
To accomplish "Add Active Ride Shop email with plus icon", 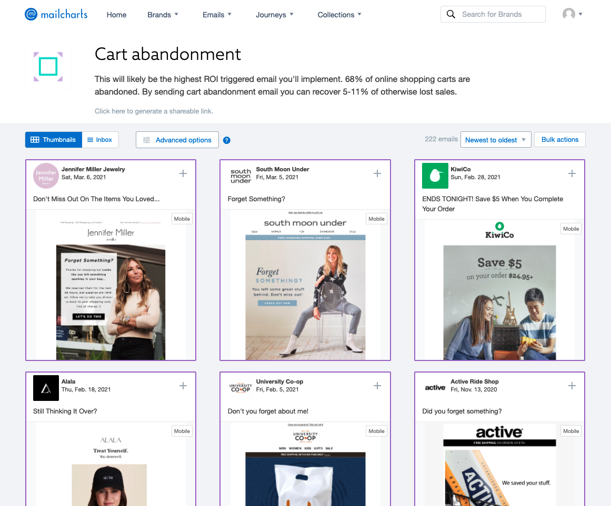I will point(572,386).
